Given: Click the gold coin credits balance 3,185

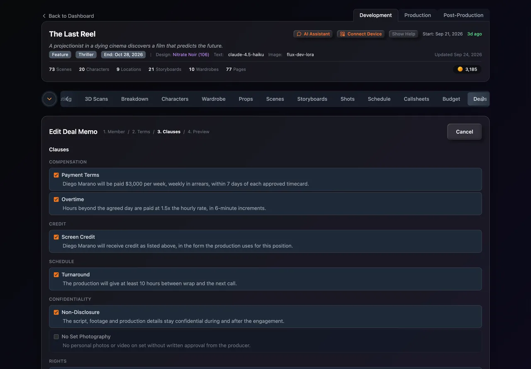Looking at the screenshot, I should [x=467, y=69].
